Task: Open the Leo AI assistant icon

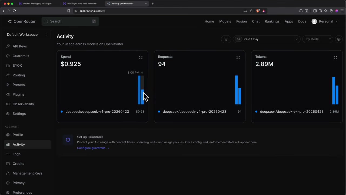Action: (x=326, y=11)
